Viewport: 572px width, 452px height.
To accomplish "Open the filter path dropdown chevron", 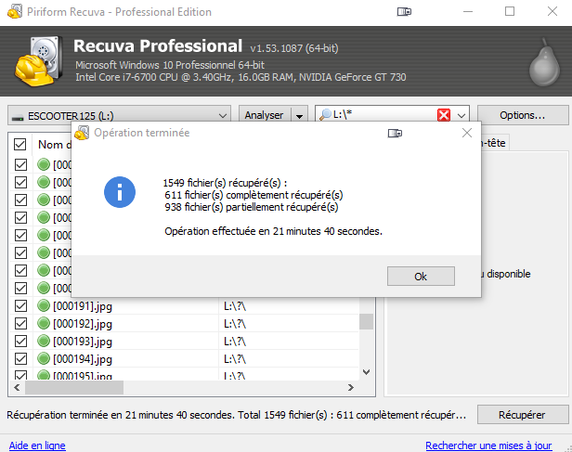I will point(461,115).
